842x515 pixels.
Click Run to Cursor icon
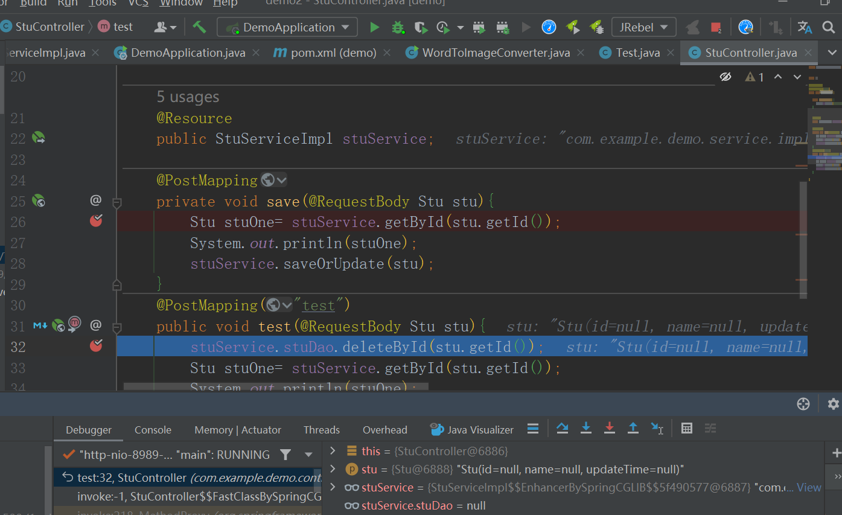(657, 429)
